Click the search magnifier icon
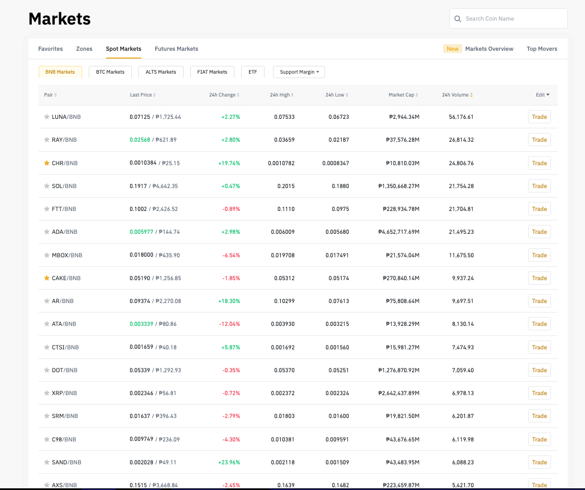585x490 pixels. click(x=458, y=18)
